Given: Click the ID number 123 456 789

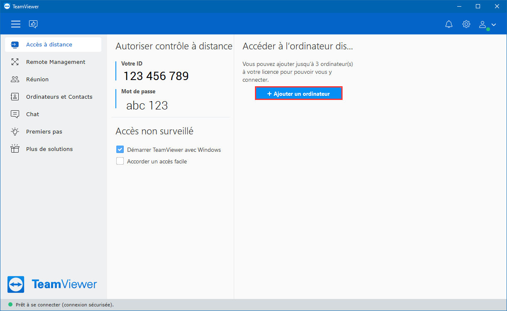Looking at the screenshot, I should point(156,76).
